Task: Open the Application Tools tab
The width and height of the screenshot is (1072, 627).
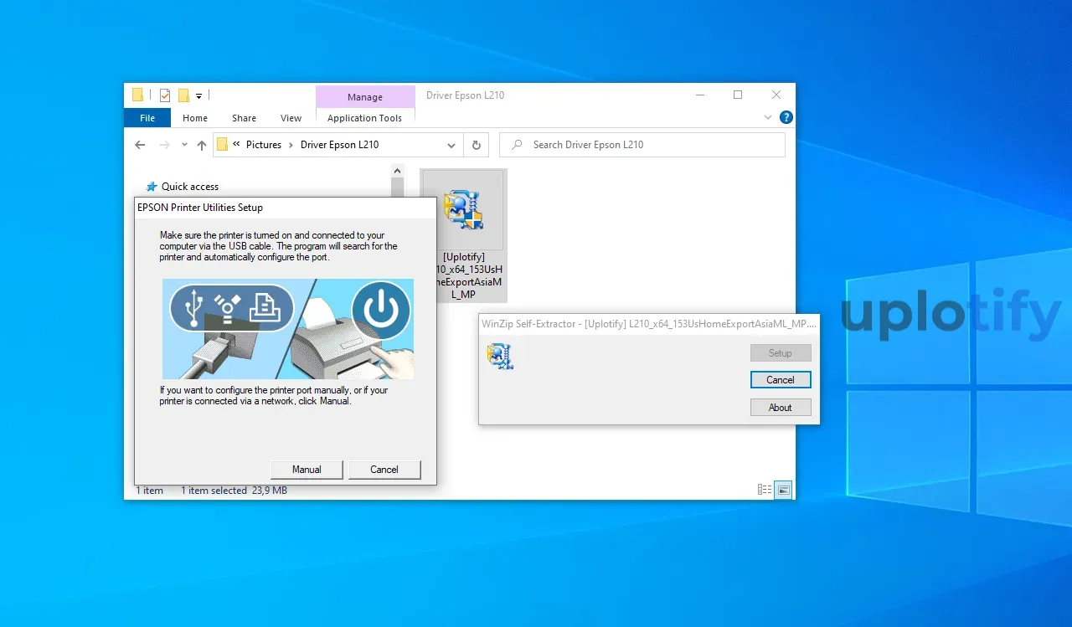Action: (365, 118)
